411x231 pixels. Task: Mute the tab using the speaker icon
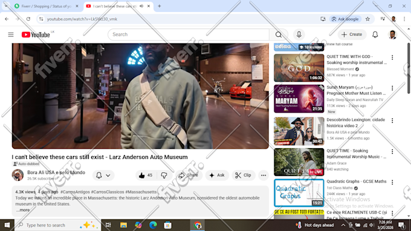[141, 6]
